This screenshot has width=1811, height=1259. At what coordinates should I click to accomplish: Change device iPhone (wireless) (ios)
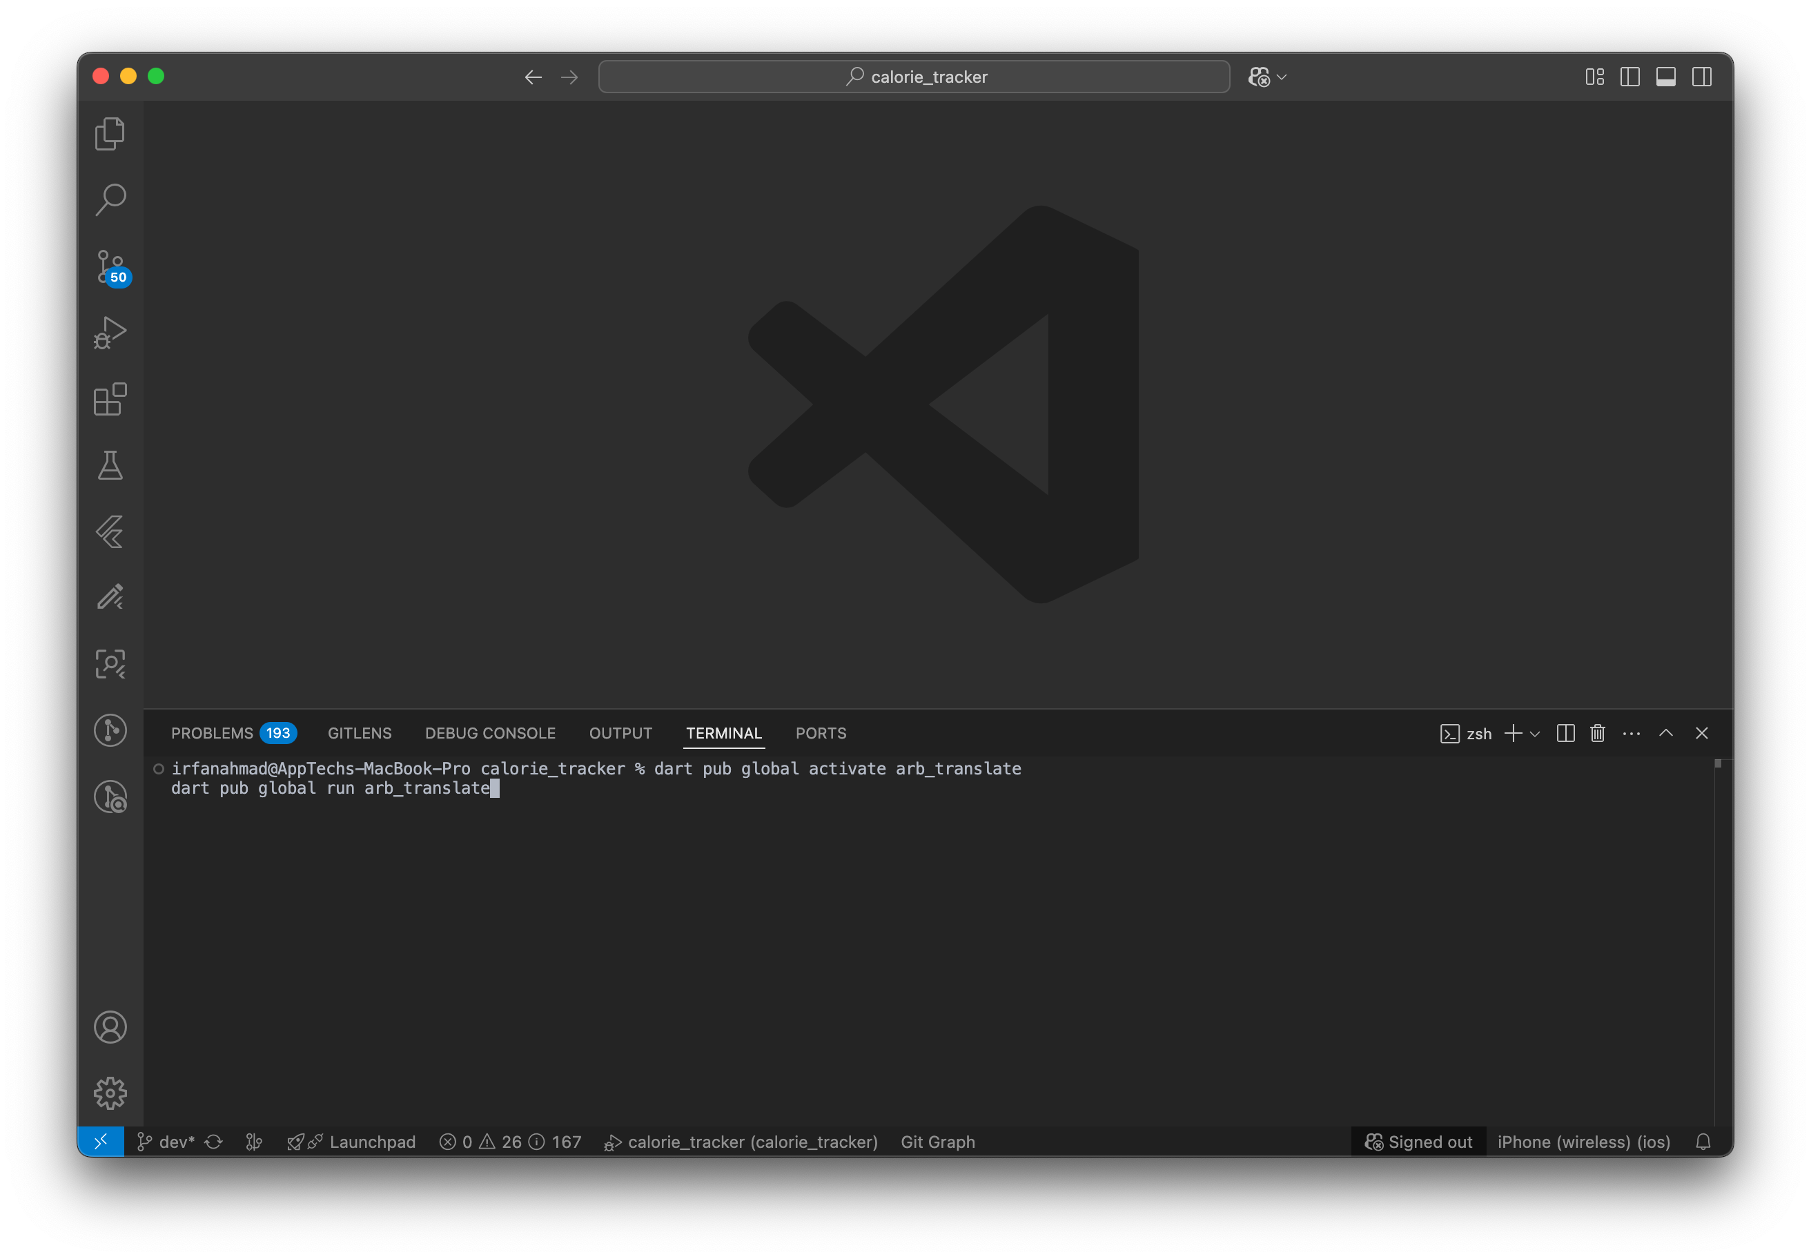coord(1584,1142)
